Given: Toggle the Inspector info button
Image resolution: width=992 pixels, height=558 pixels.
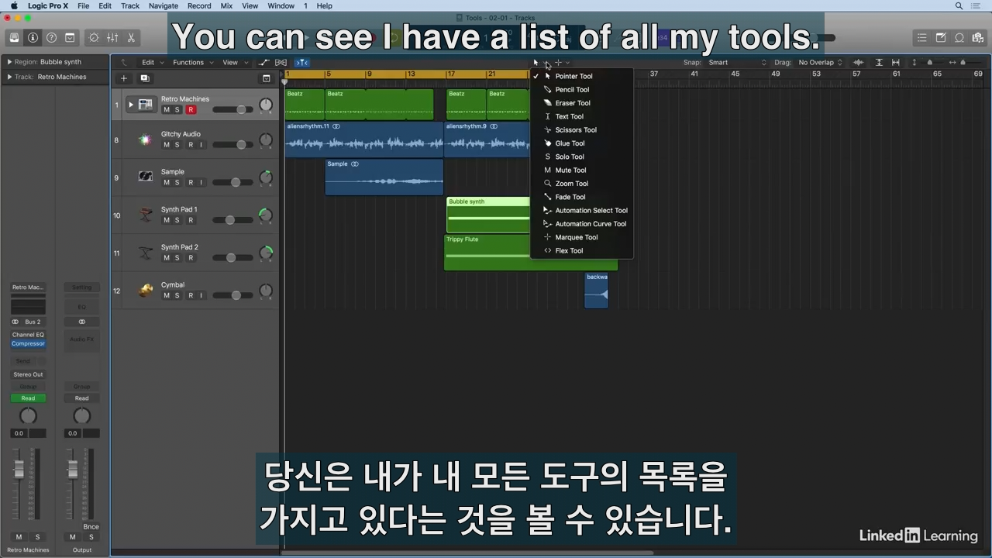Looking at the screenshot, I should (33, 37).
